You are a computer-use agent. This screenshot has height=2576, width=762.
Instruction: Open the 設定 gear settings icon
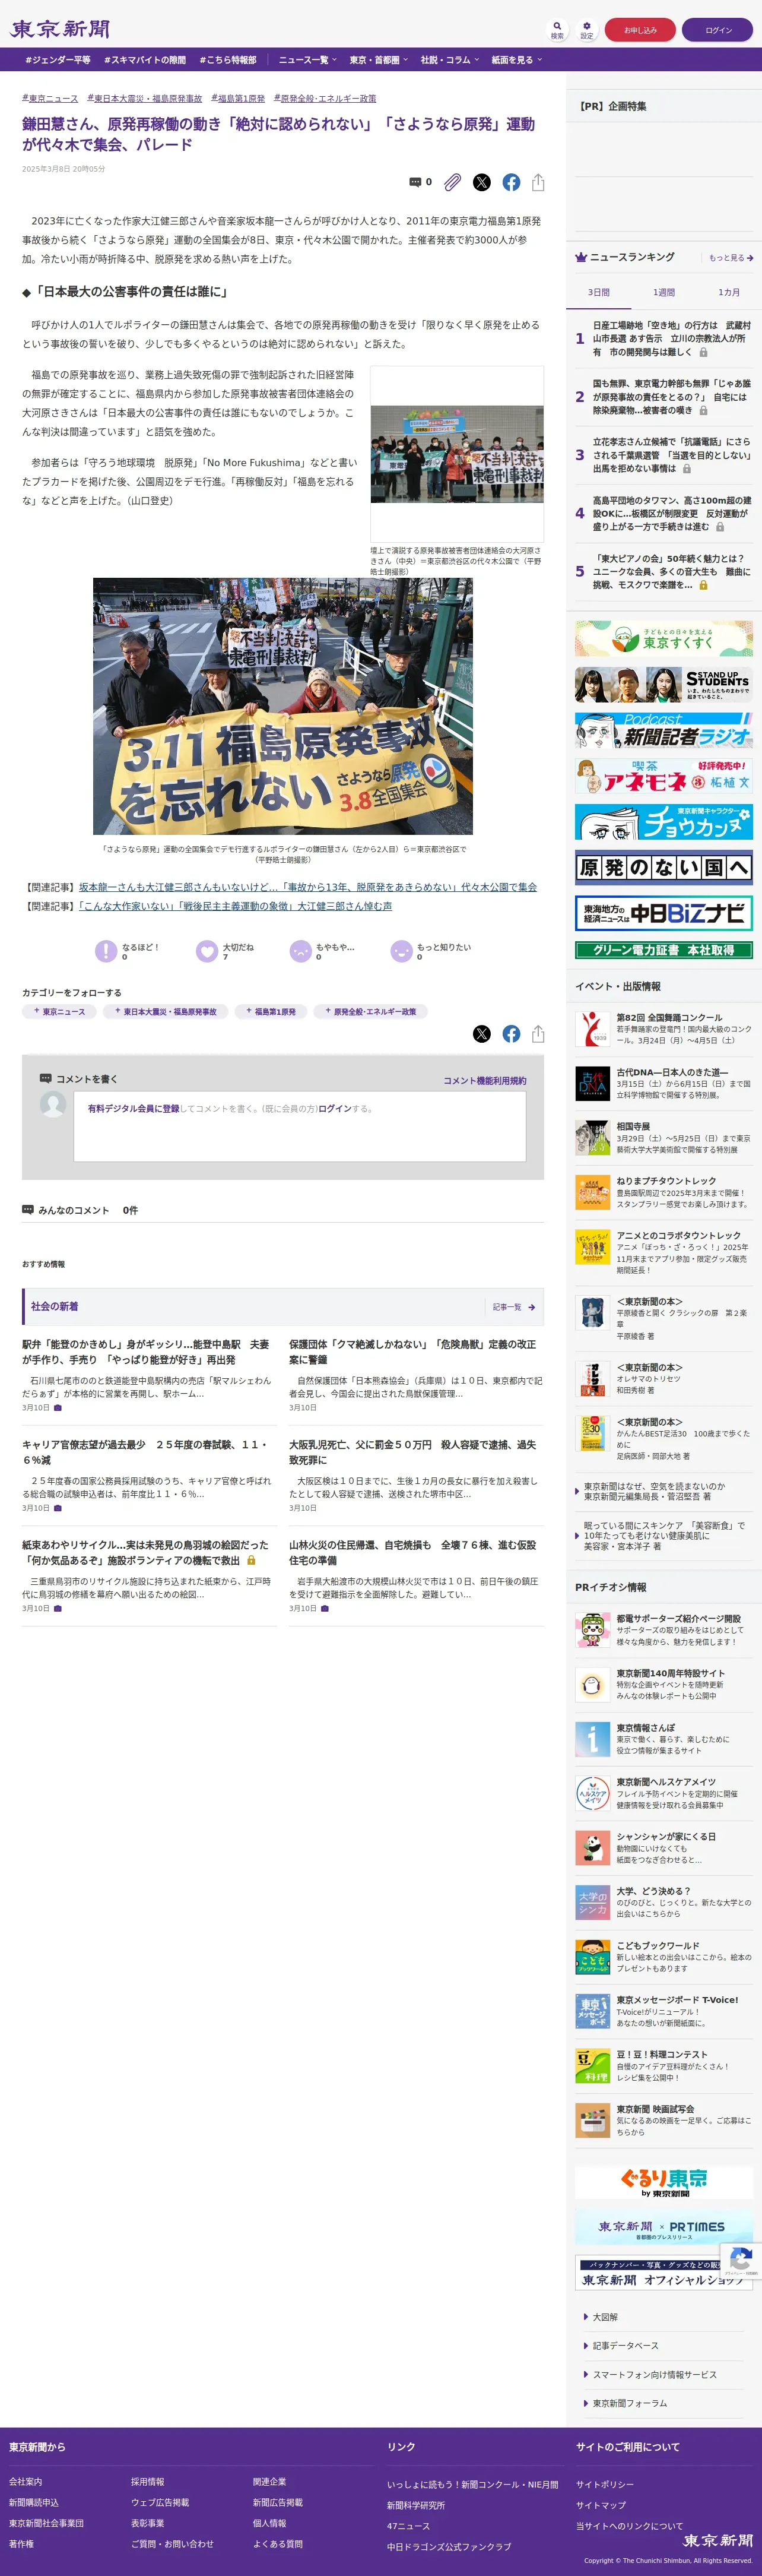tap(587, 30)
